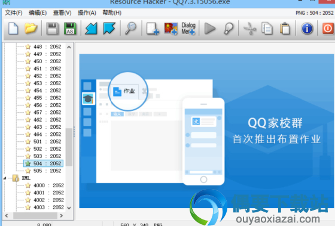
Task: Select resource 505 : 2052
Action: pyautogui.click(x=47, y=171)
